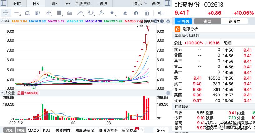Select the KDJ indicator
255x133 pixels.
pyautogui.click(x=47, y=130)
